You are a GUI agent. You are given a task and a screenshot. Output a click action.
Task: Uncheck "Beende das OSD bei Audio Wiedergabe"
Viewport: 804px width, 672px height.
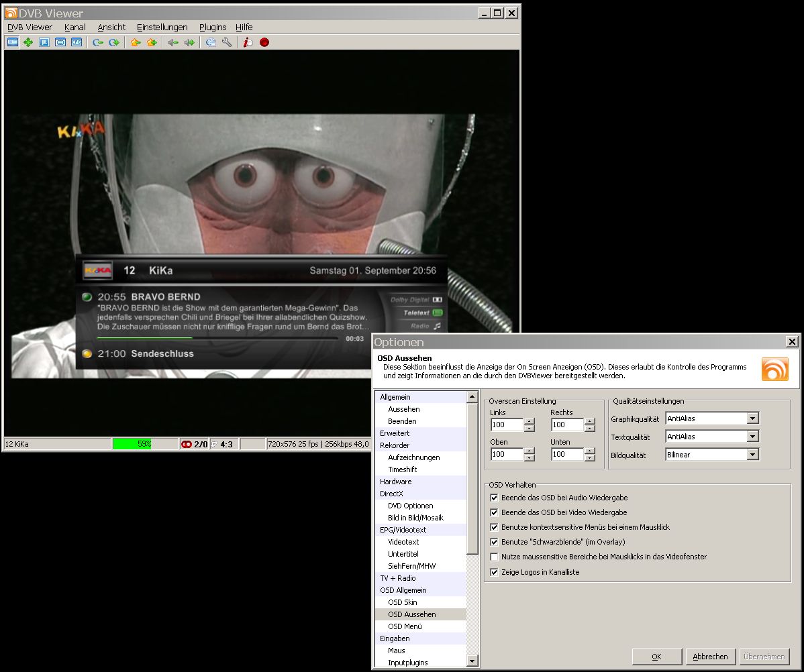click(x=495, y=498)
